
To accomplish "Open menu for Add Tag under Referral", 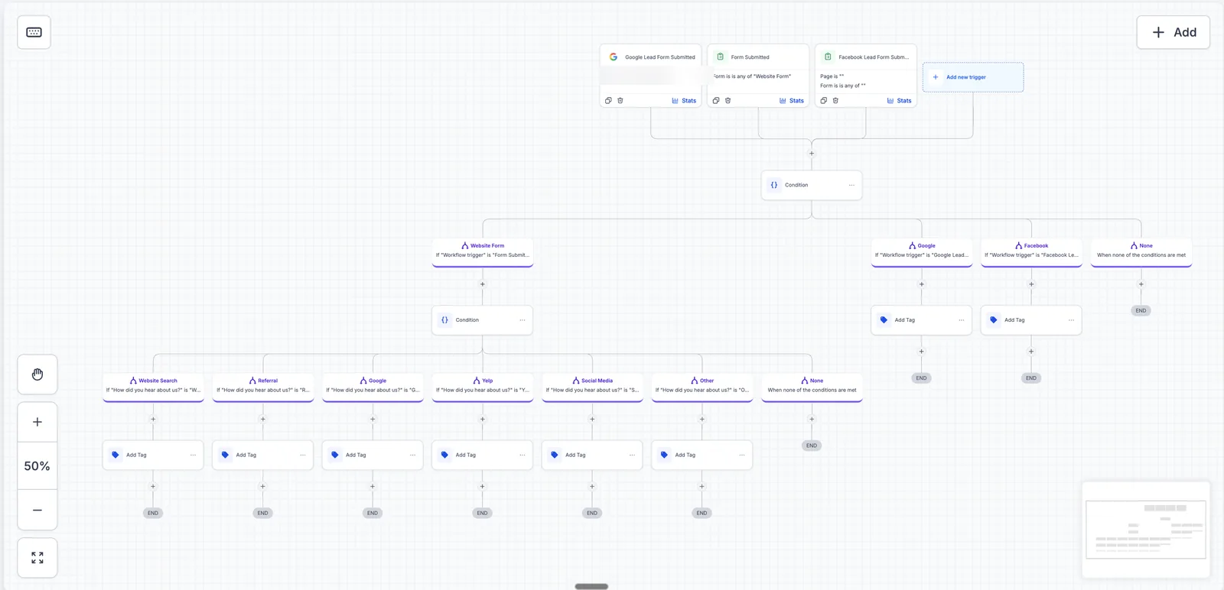I will (x=303, y=455).
